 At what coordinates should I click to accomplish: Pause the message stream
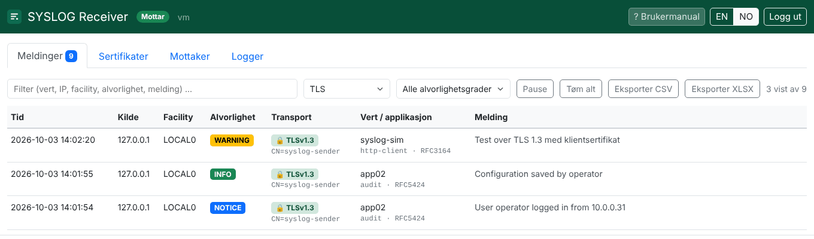click(x=535, y=89)
